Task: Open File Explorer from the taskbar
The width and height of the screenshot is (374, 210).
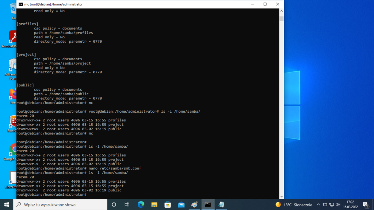Action: (x=154, y=205)
